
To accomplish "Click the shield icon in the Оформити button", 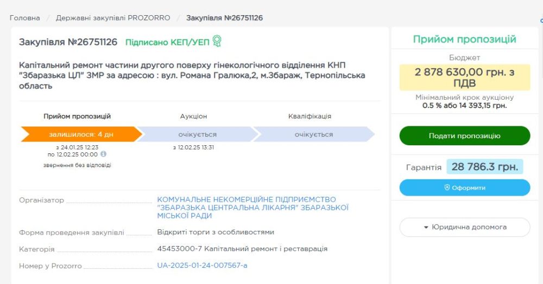I will click(x=447, y=188).
